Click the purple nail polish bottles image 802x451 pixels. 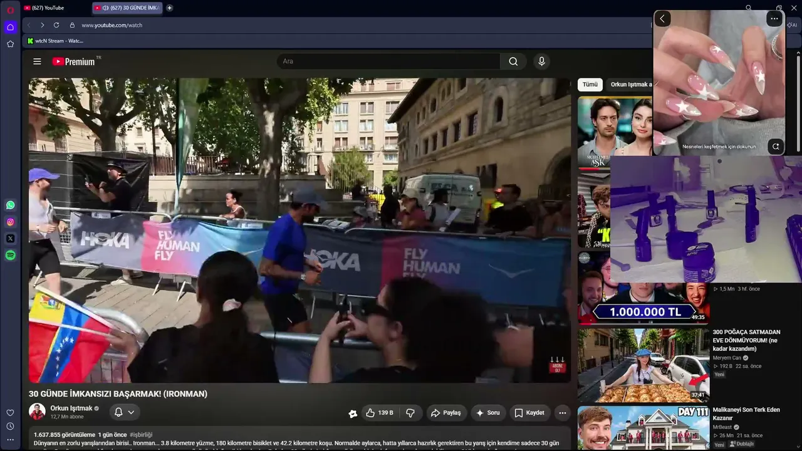(x=706, y=219)
